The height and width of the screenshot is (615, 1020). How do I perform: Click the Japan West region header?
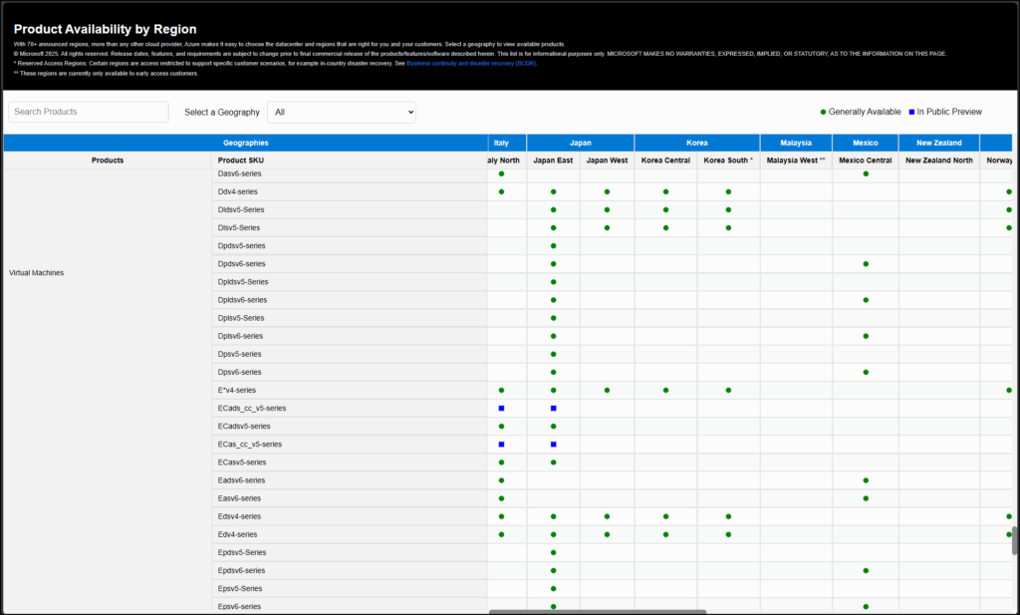point(607,160)
